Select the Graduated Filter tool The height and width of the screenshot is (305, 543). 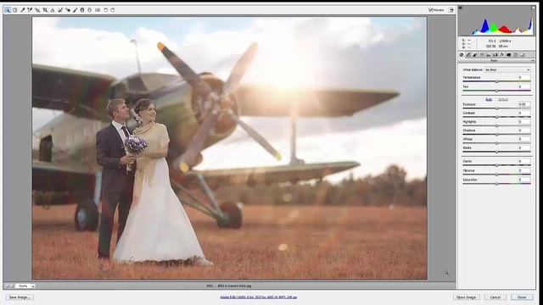(82, 10)
